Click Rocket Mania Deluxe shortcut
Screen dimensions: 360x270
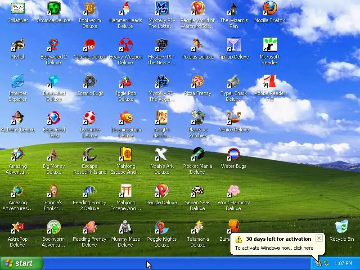pyautogui.click(x=198, y=154)
